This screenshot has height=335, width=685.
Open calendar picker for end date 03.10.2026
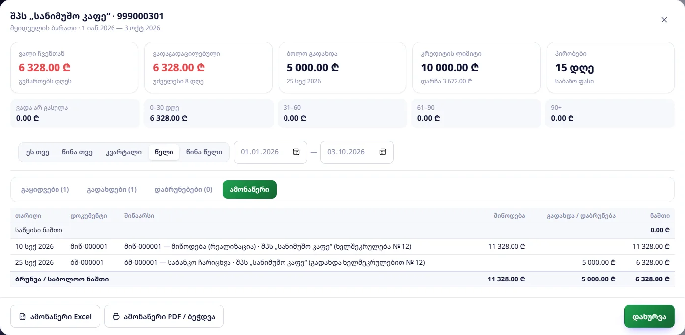(x=383, y=152)
